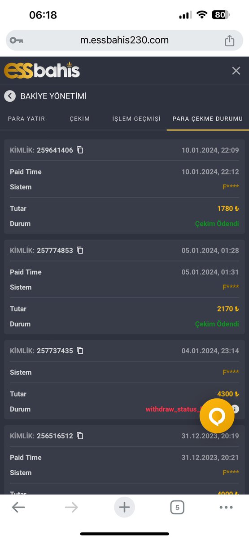Open the orange live chat bubble
This screenshot has height=540, width=249.
pos(217,415)
